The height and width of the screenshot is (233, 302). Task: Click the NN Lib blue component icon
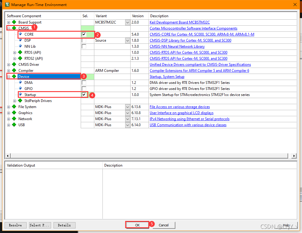[21, 46]
